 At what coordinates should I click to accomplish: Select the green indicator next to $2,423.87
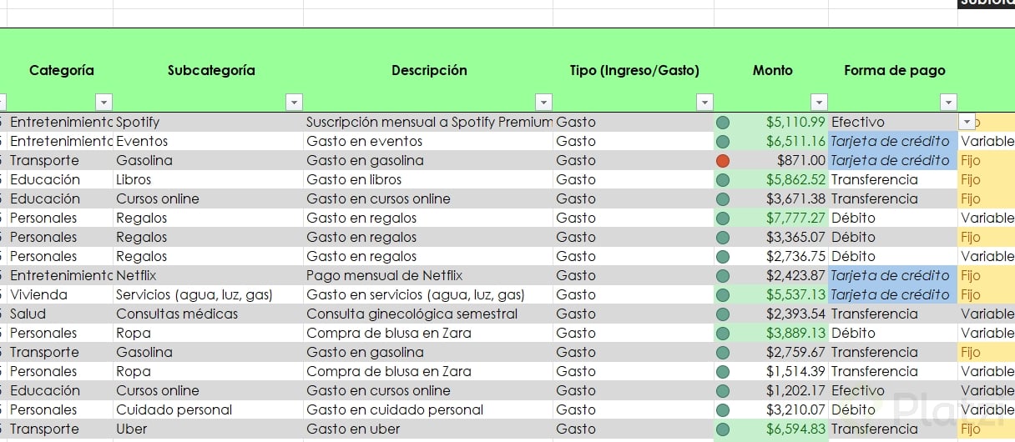tap(723, 275)
